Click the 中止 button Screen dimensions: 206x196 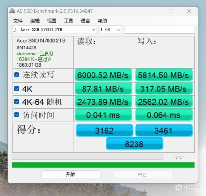[143, 174]
